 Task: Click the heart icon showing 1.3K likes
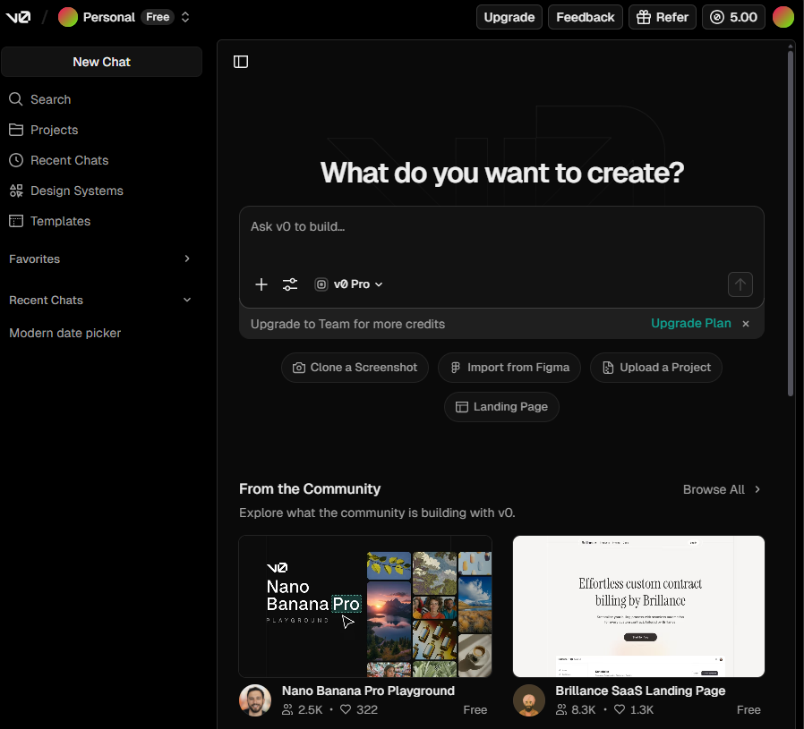pos(620,709)
